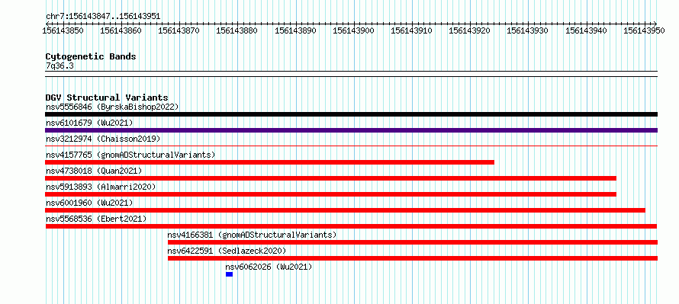
Task: Select the black nsv5556846 variant bar
Action: tap(351, 114)
